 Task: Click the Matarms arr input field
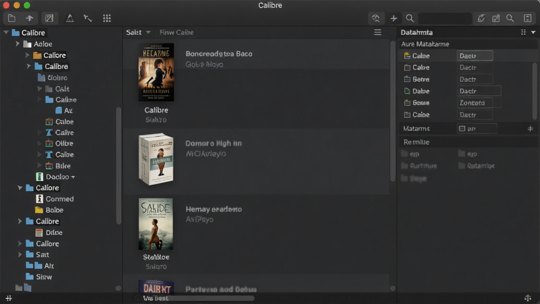[477, 129]
